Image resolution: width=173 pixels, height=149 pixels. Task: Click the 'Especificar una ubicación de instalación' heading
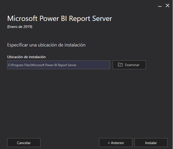click(x=46, y=45)
